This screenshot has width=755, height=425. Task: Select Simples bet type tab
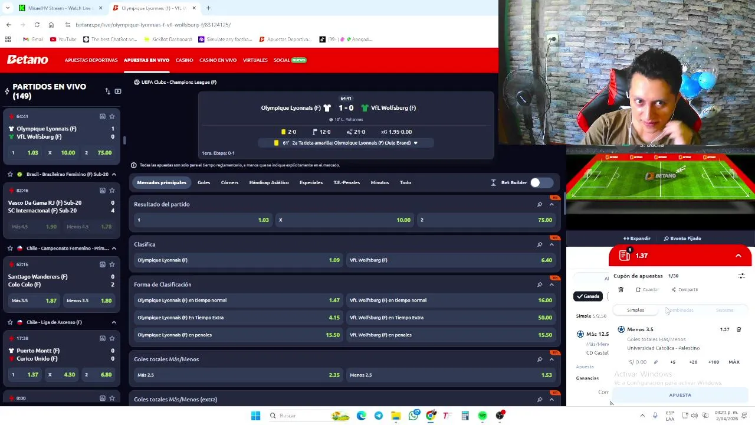pyautogui.click(x=635, y=310)
